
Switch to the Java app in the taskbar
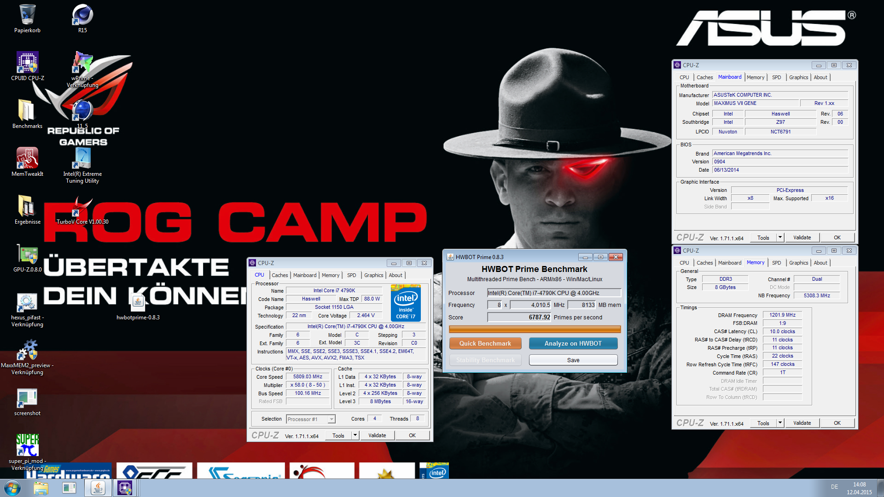[97, 488]
